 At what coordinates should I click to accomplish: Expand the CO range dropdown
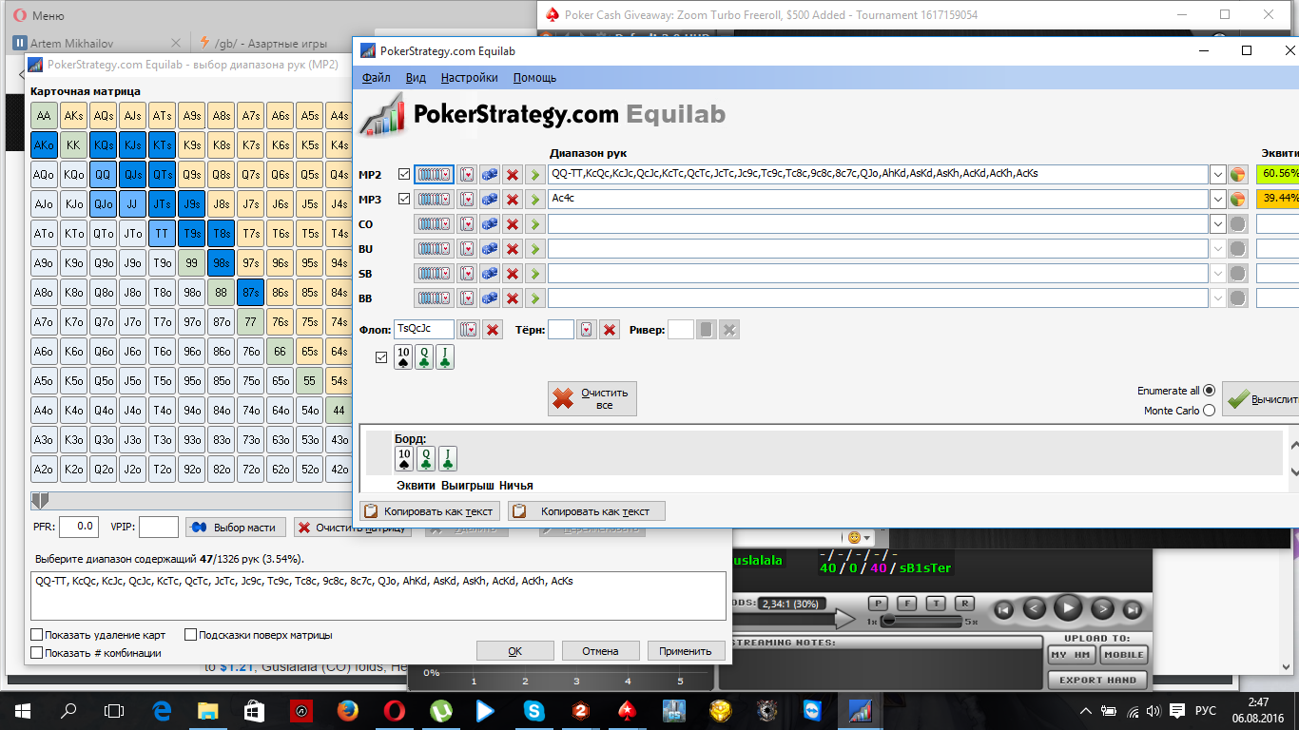1217,224
